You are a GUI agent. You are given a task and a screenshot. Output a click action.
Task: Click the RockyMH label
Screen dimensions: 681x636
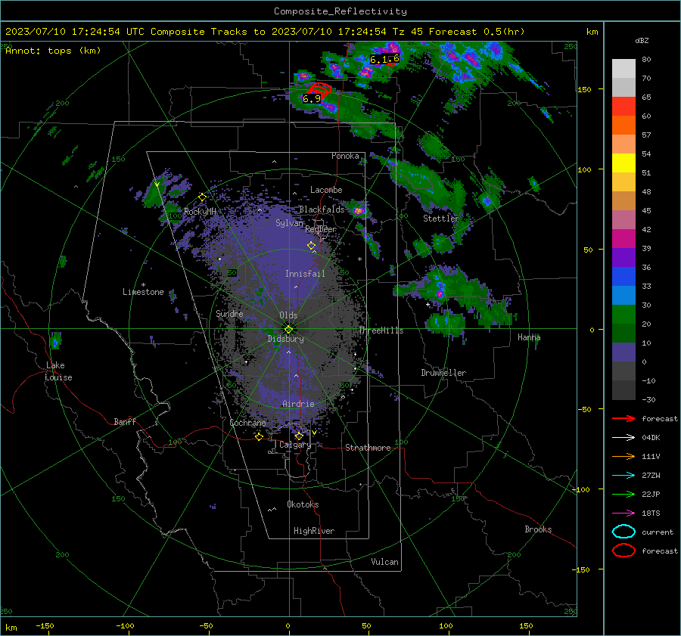tap(200, 212)
